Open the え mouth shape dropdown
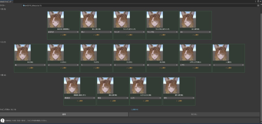The height and width of the screenshot is (124, 262). click(129, 65)
